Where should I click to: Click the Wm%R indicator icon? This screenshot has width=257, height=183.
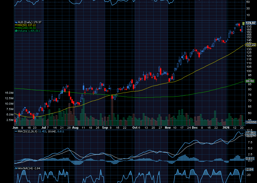16,168
